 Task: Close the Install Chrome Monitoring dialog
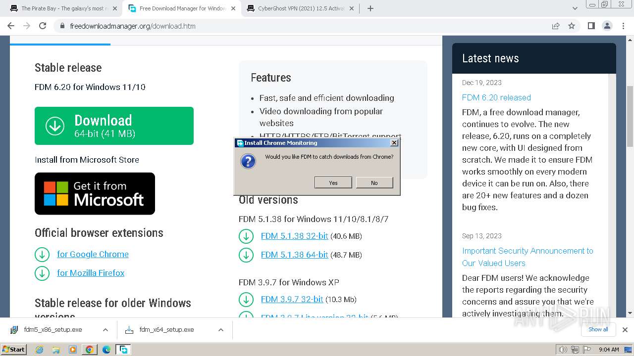[394, 143]
